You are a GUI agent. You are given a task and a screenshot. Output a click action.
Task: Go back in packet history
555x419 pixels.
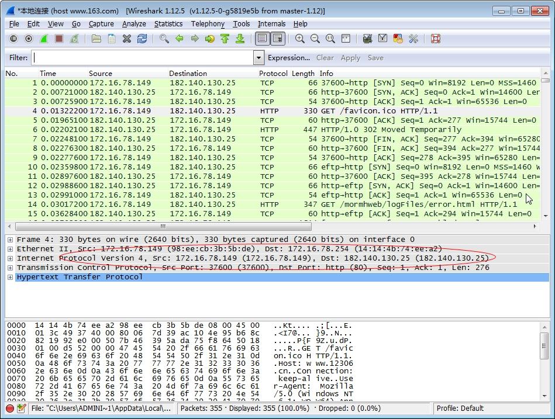(179, 39)
